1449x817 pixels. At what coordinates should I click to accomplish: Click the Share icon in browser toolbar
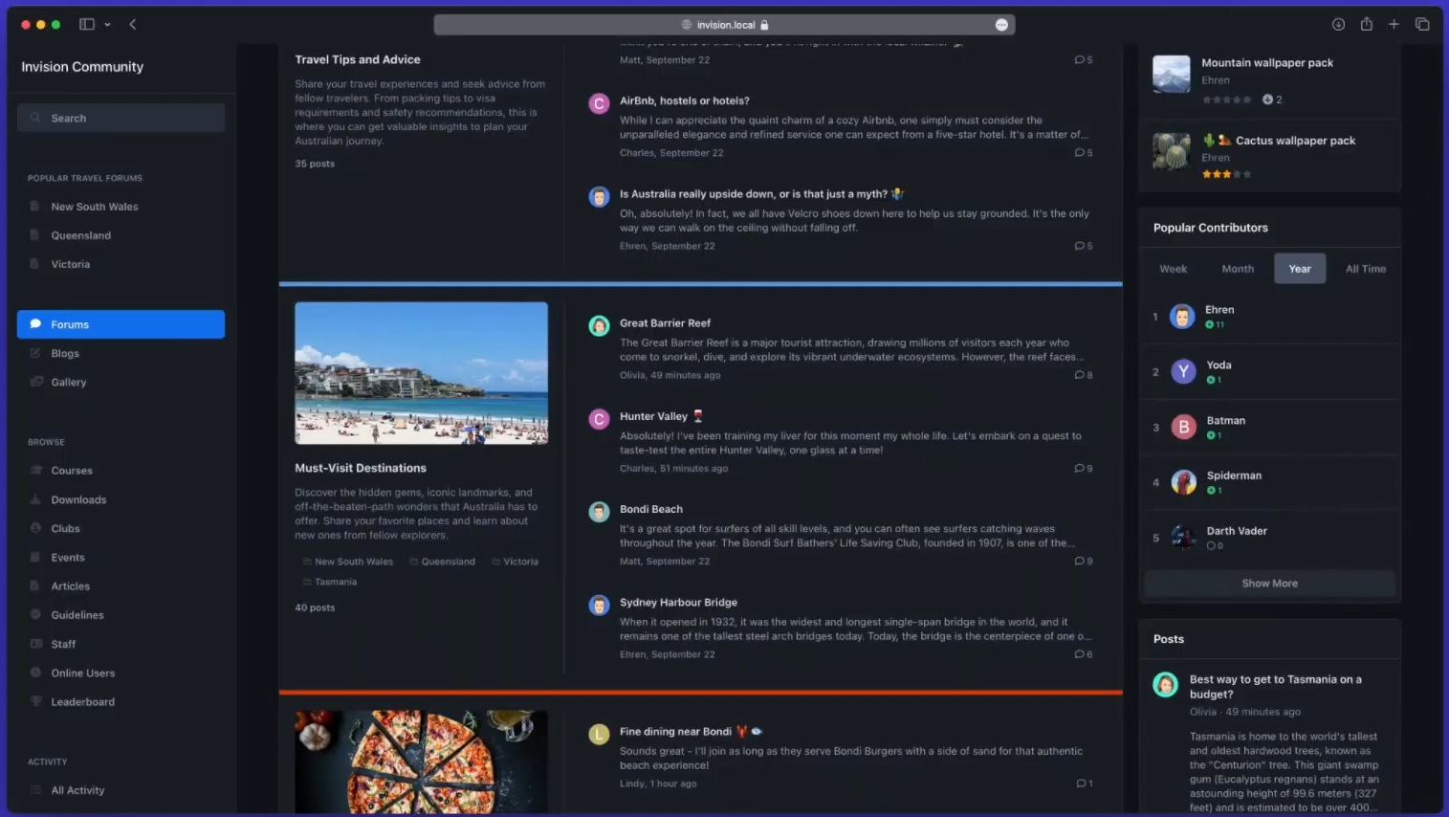point(1366,25)
